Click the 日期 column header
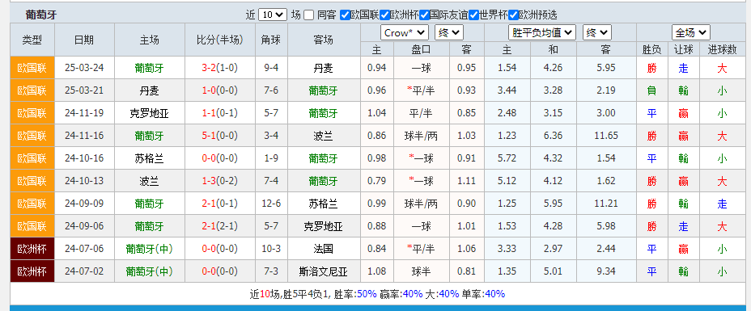Image resolution: width=751 pixels, height=311 pixels. pyautogui.click(x=84, y=40)
